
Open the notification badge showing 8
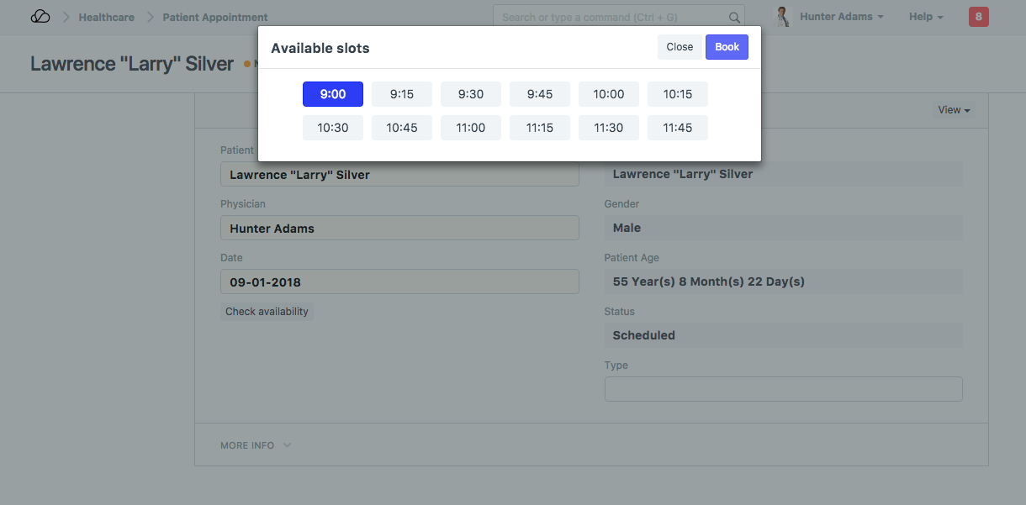[978, 17]
